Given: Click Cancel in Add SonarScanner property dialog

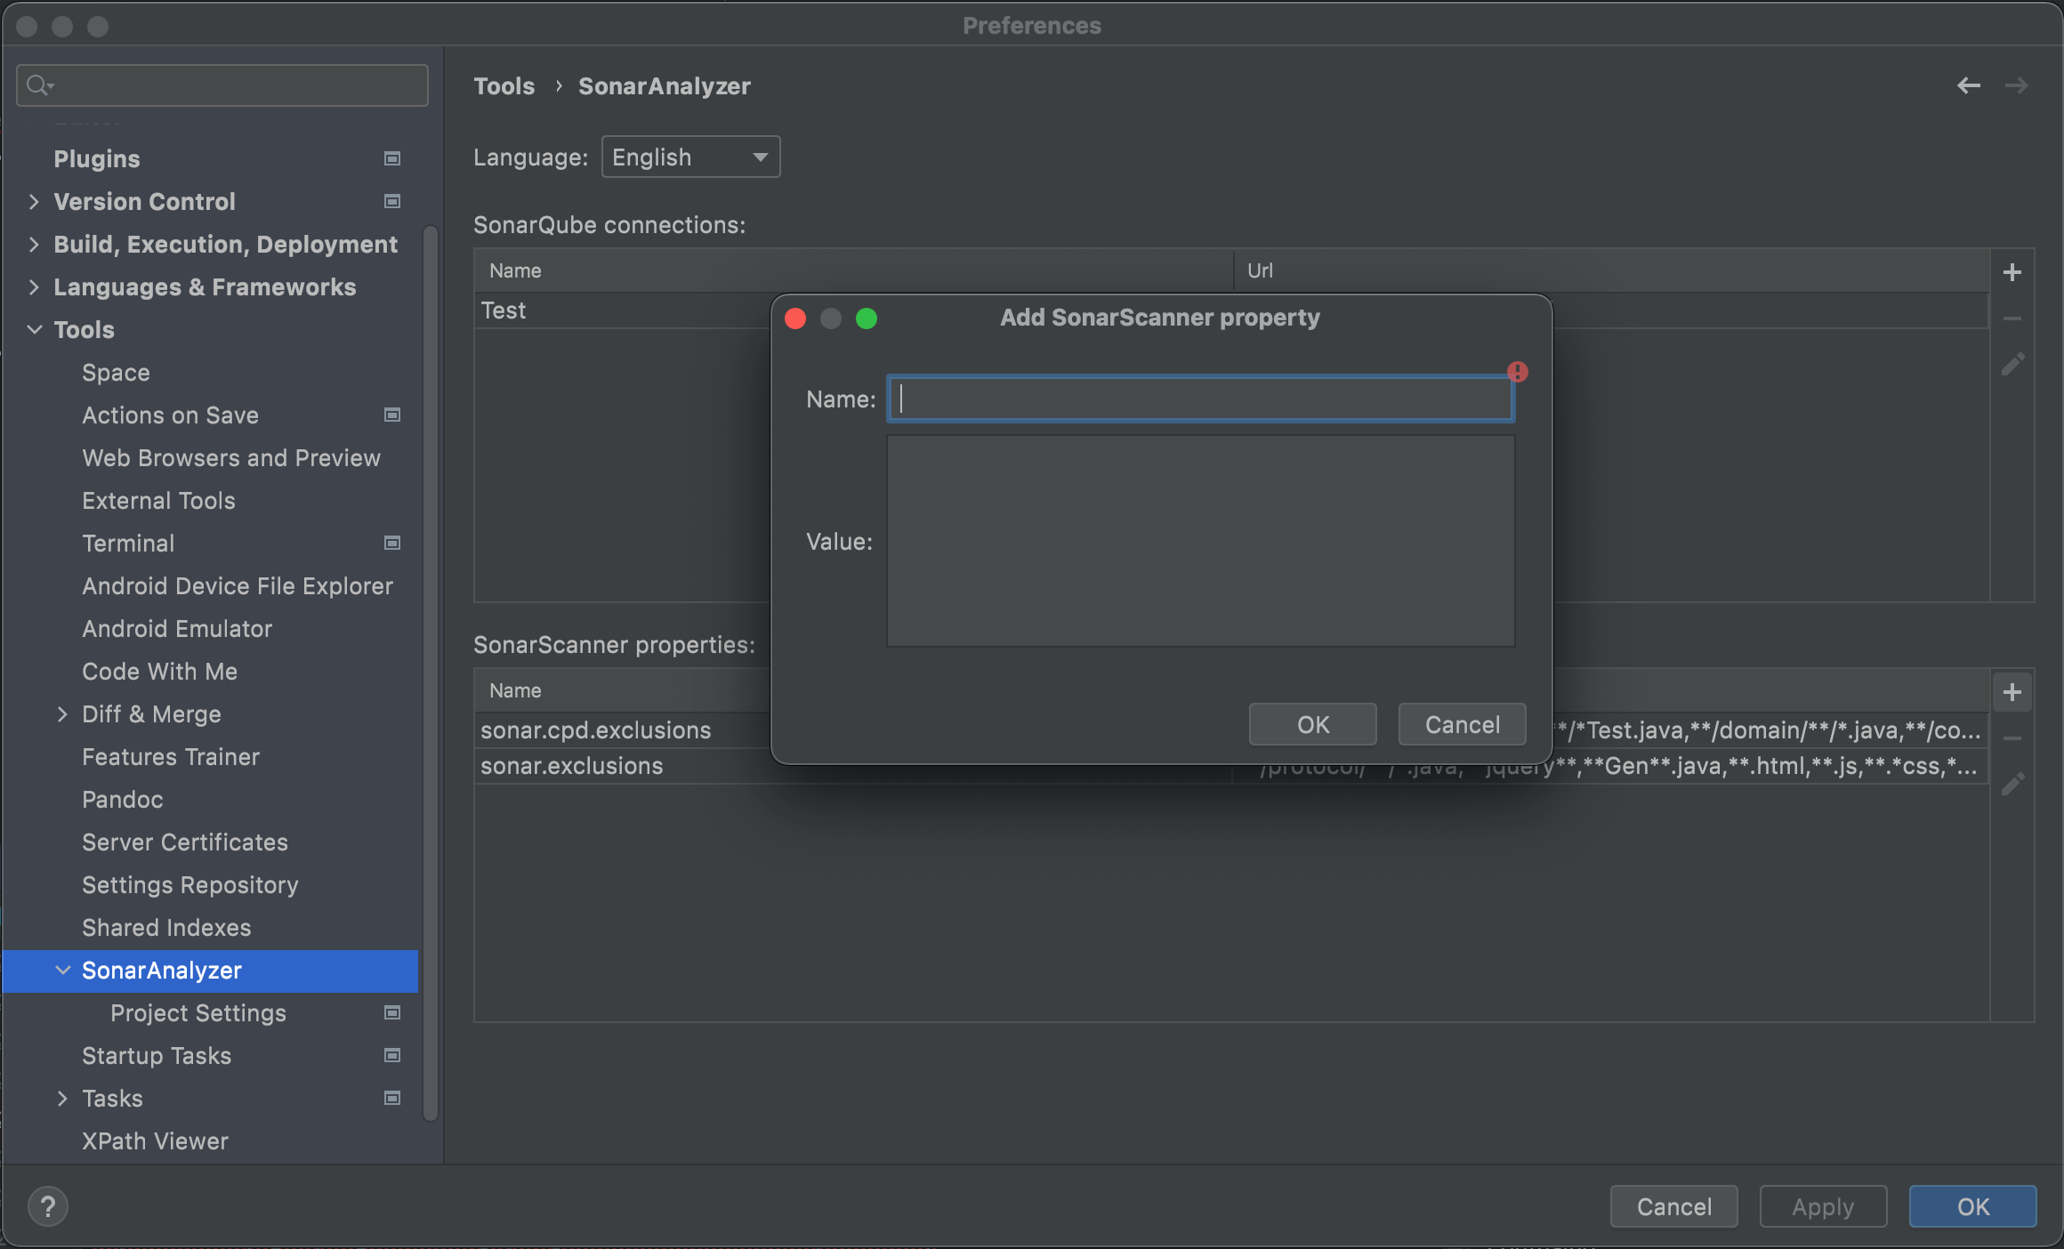Looking at the screenshot, I should click(x=1463, y=724).
